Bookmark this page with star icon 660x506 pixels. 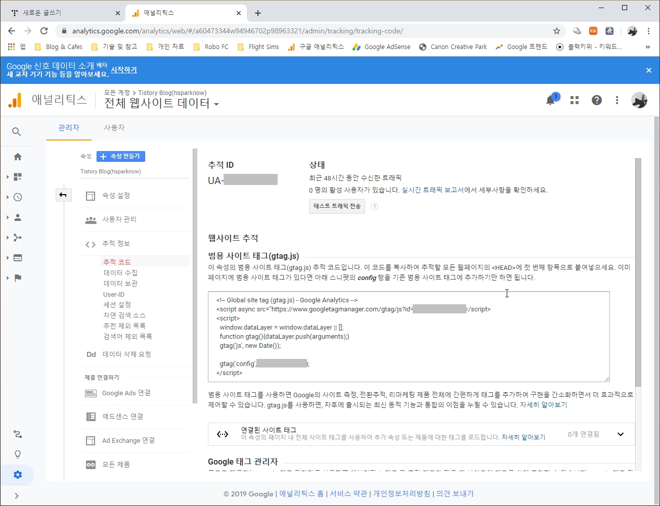pyautogui.click(x=557, y=31)
